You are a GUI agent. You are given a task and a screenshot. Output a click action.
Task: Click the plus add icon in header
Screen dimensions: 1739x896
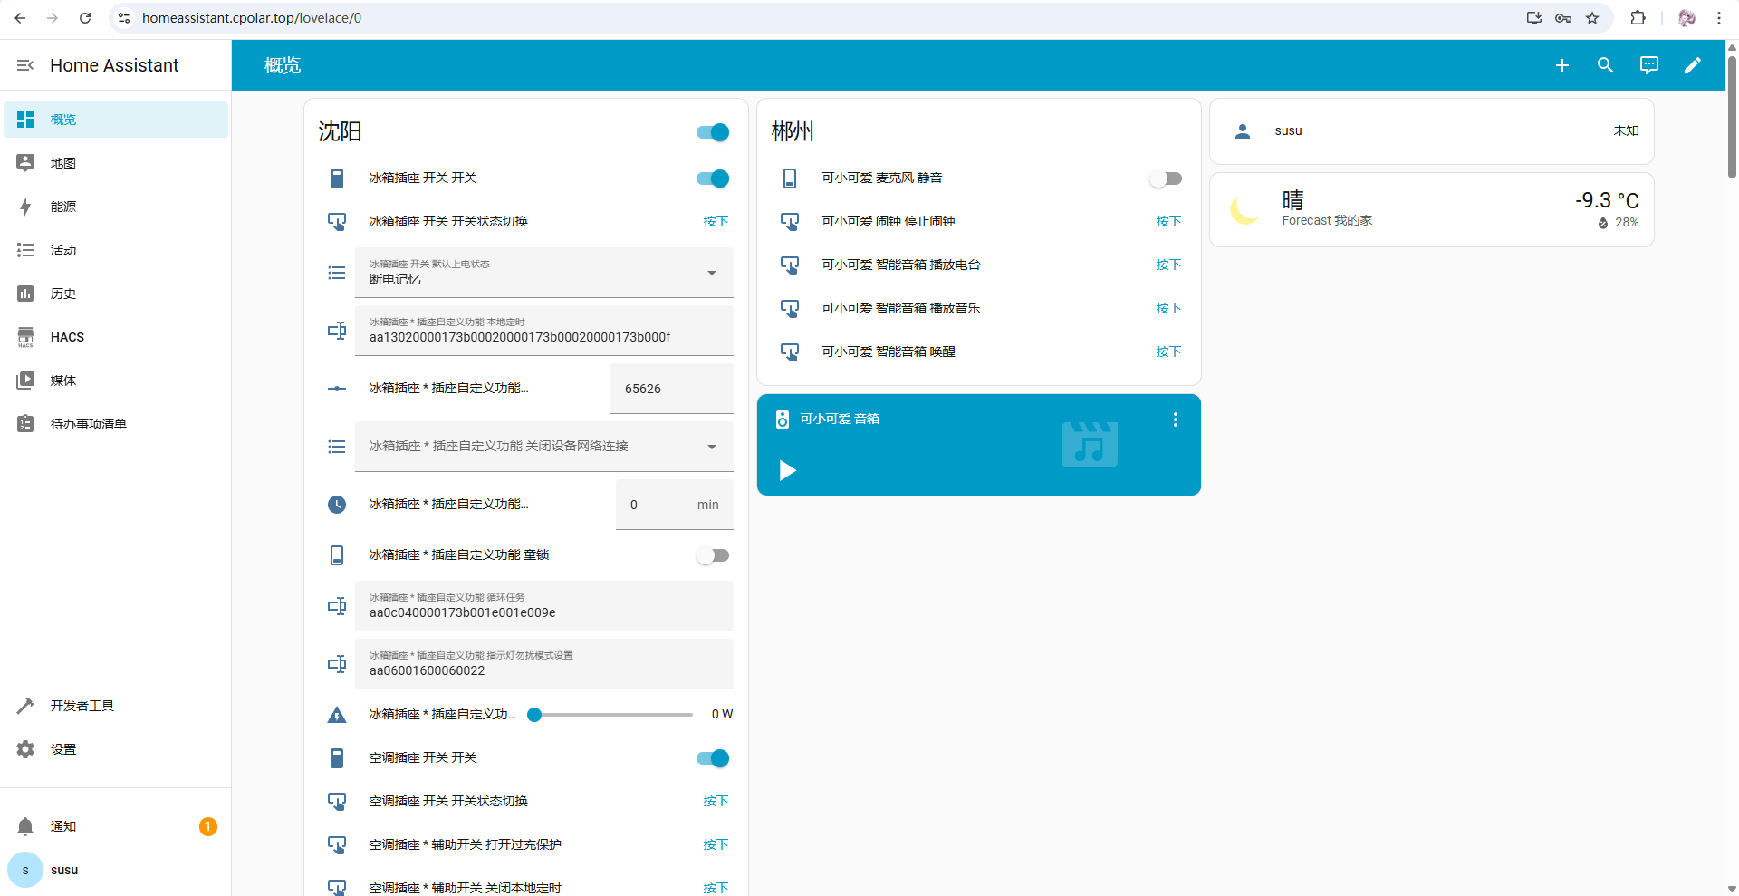pyautogui.click(x=1561, y=65)
